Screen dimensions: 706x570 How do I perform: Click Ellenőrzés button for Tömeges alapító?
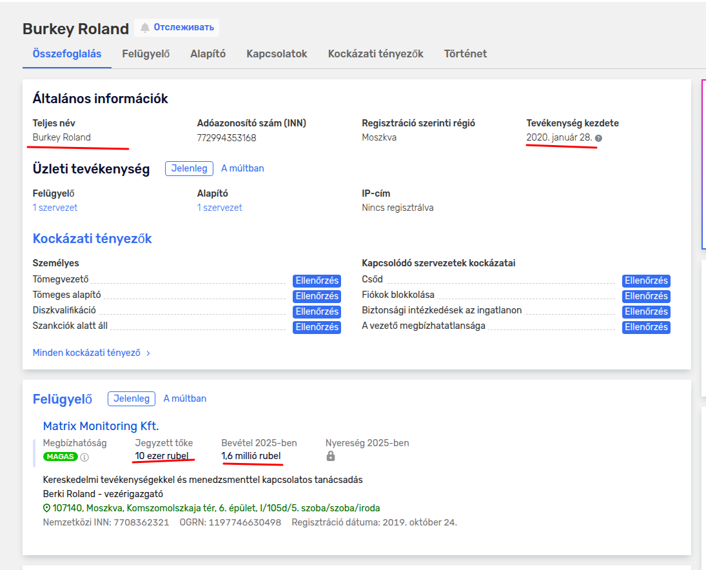pyautogui.click(x=317, y=296)
